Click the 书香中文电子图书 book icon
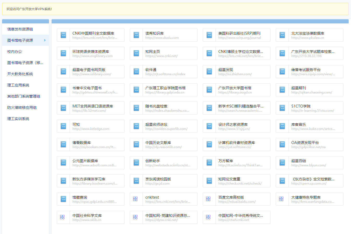 (x=63, y=90)
